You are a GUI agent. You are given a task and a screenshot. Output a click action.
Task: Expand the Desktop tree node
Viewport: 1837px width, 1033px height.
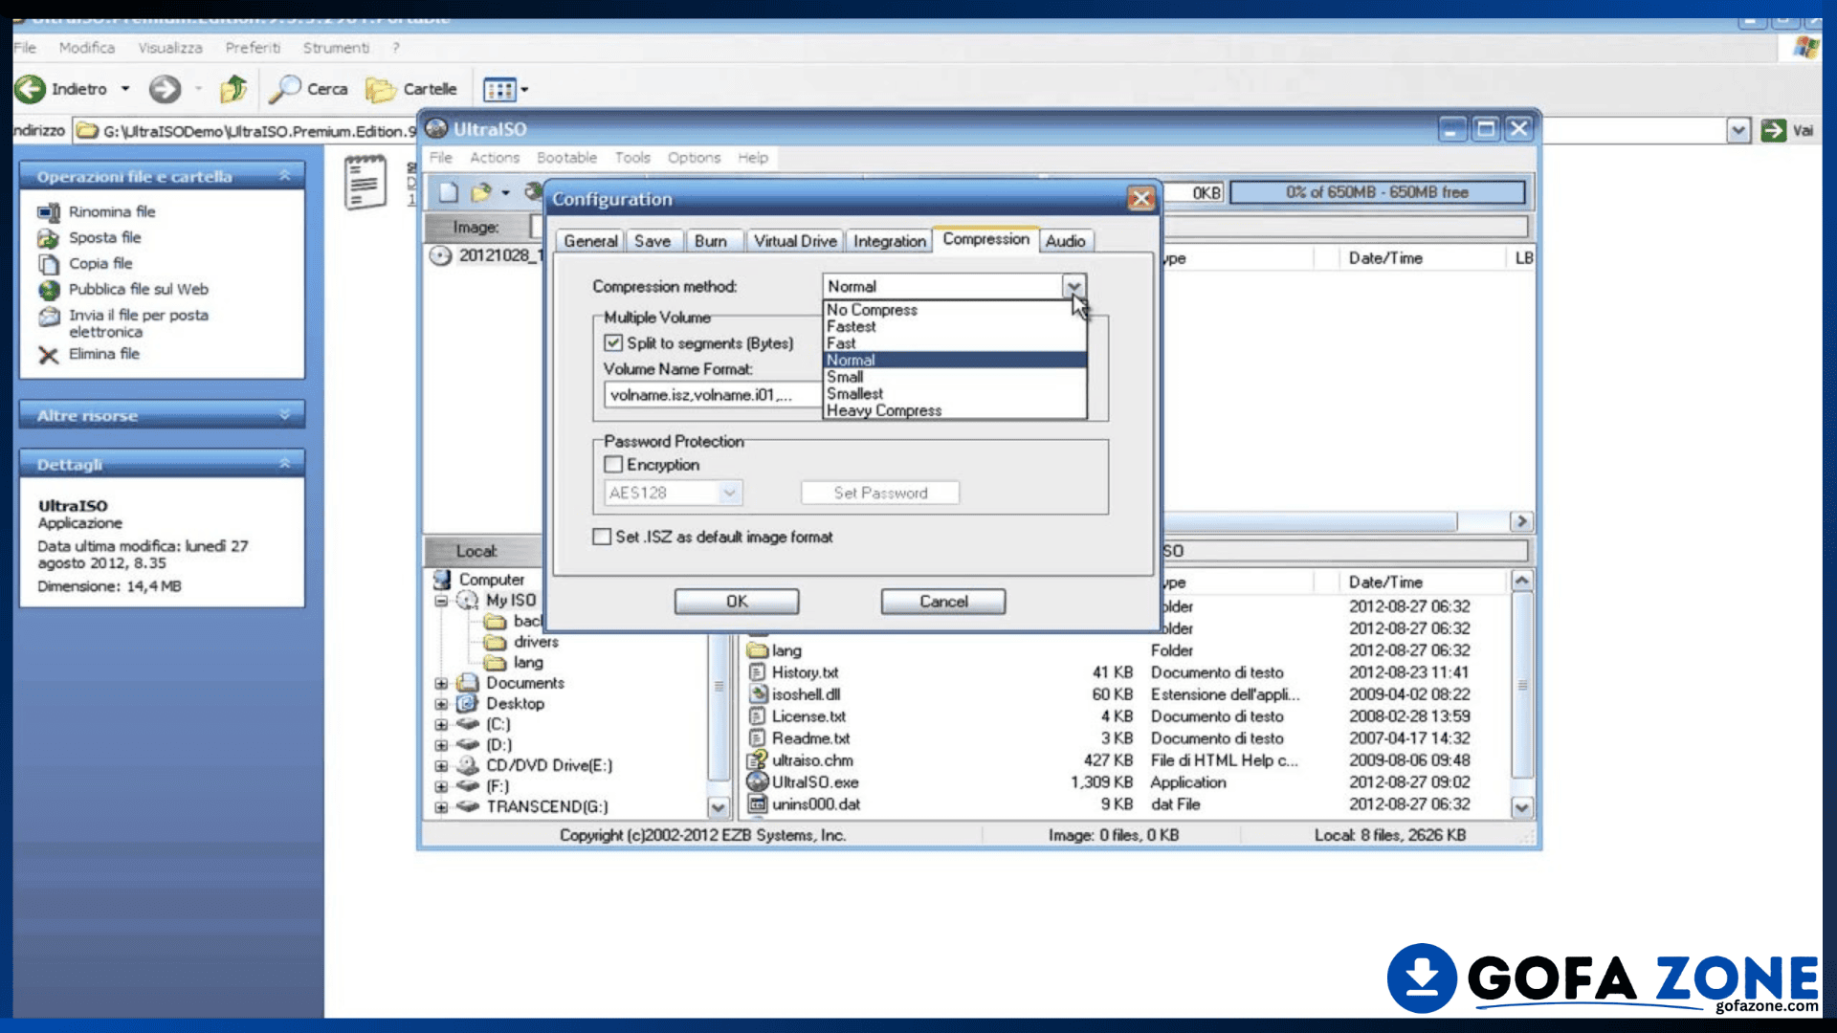point(441,704)
